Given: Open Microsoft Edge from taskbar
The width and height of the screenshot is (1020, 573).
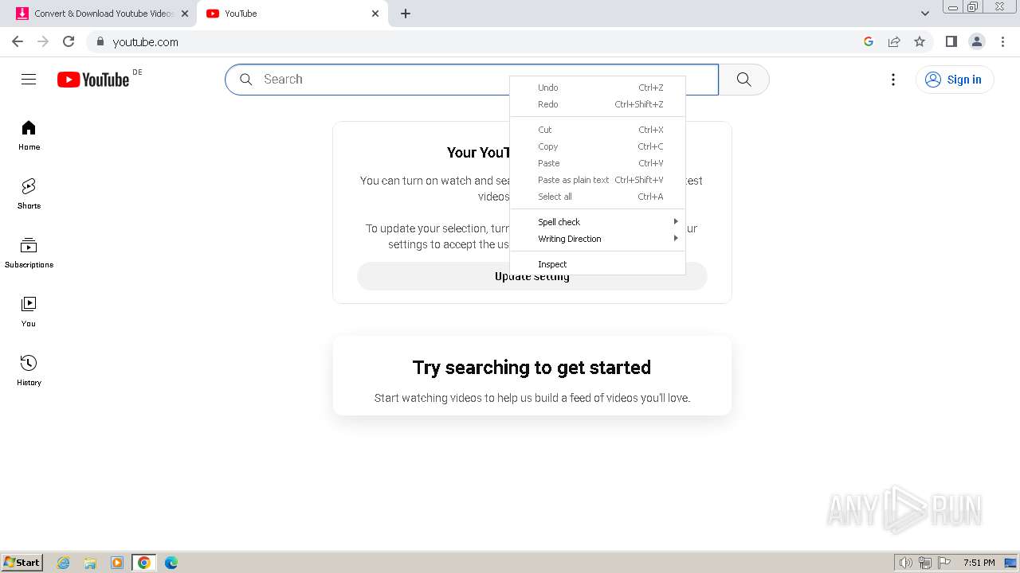Looking at the screenshot, I should pyautogui.click(x=171, y=563).
